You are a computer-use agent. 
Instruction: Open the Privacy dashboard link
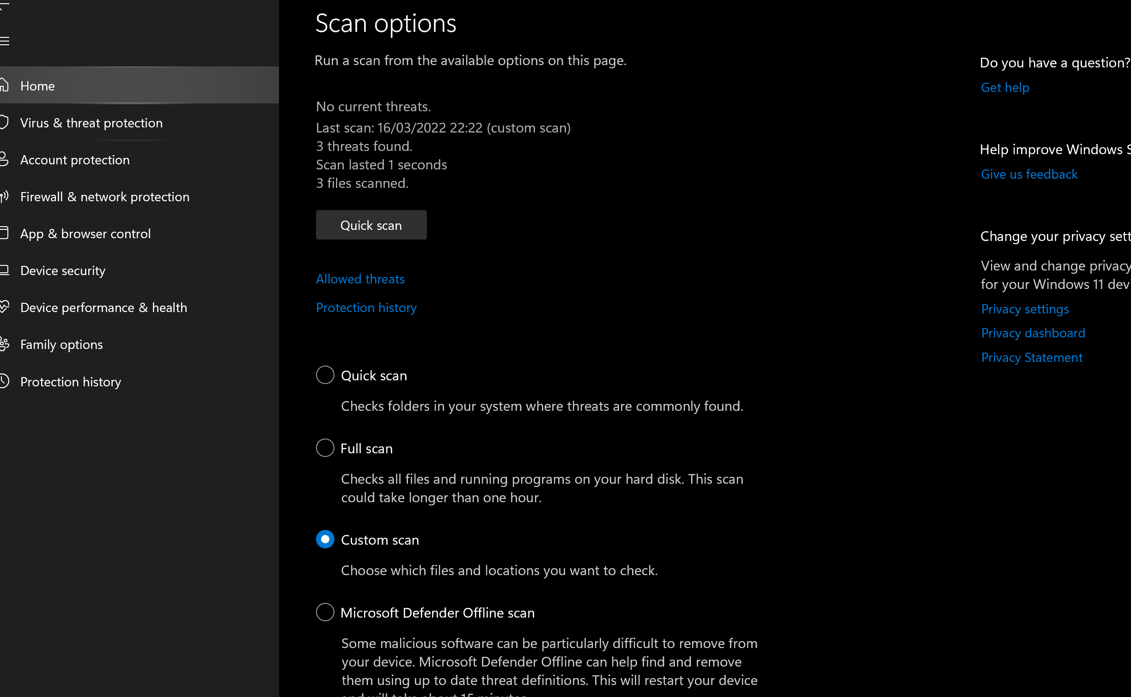point(1033,333)
